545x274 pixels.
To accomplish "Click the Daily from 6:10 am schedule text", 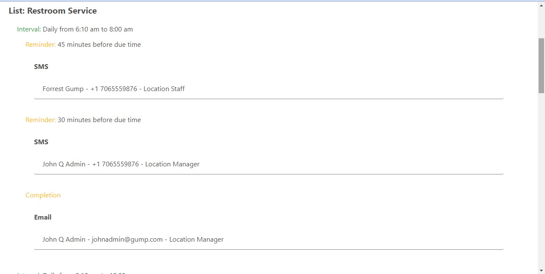I will tap(87, 29).
